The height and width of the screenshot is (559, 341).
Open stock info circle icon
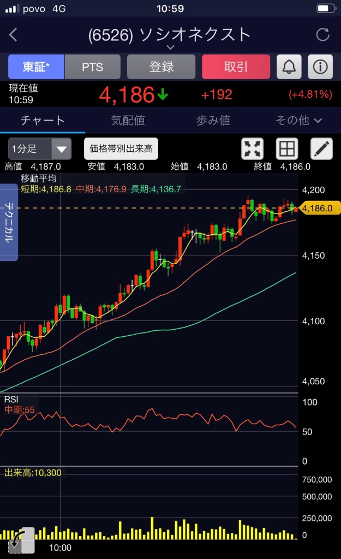[x=320, y=67]
